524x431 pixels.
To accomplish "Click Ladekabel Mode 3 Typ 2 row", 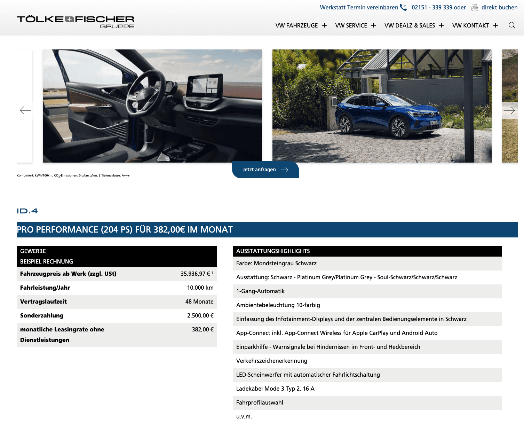I will coord(367,389).
